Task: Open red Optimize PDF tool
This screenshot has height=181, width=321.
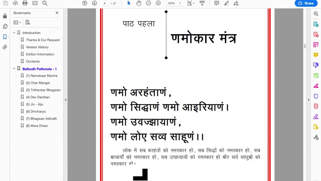Action: (316, 106)
